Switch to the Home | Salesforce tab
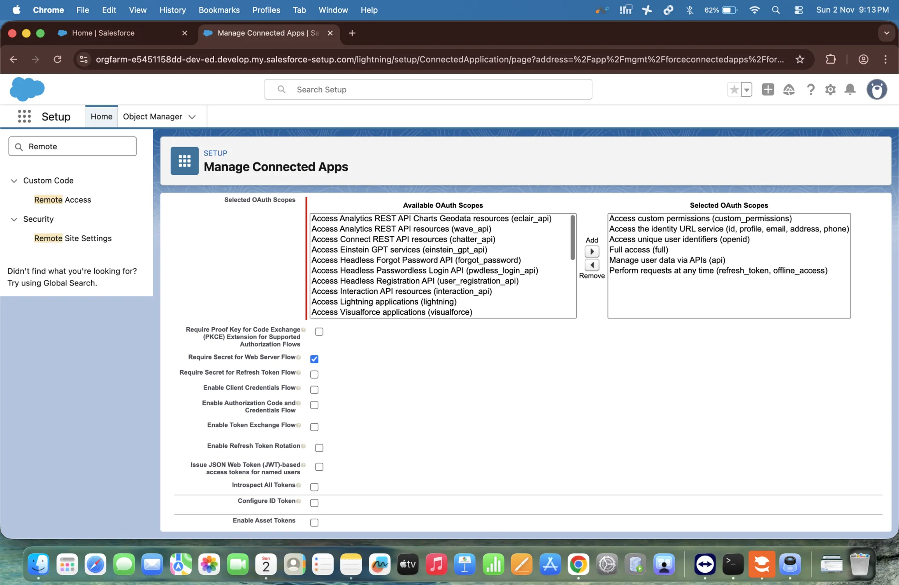Image resolution: width=899 pixels, height=585 pixels. pos(123,33)
